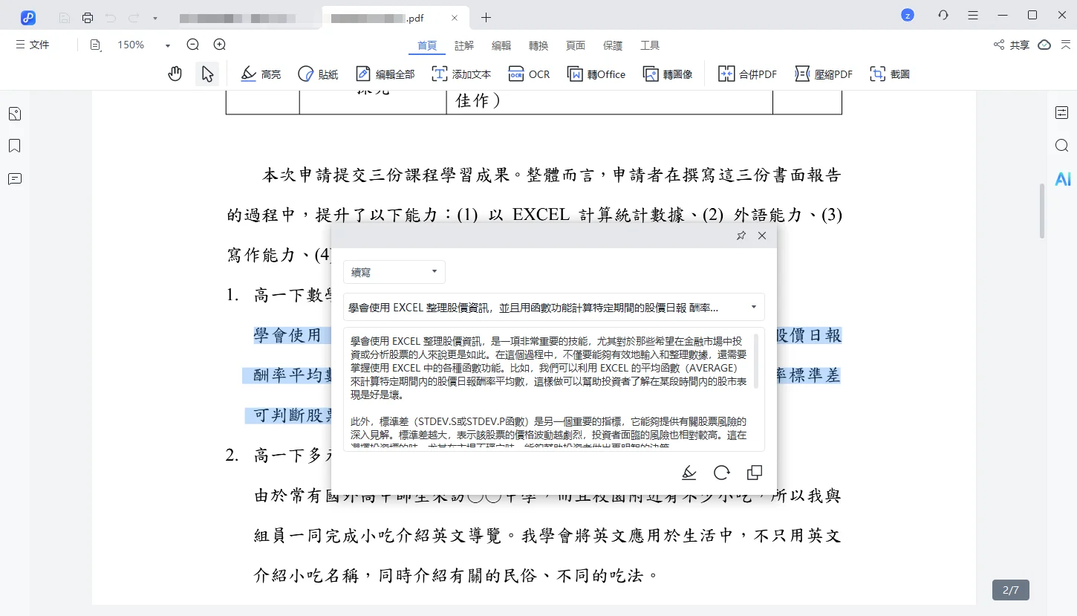Open the 壓縮PDF compress tool
The width and height of the screenshot is (1077, 616).
[x=824, y=74]
